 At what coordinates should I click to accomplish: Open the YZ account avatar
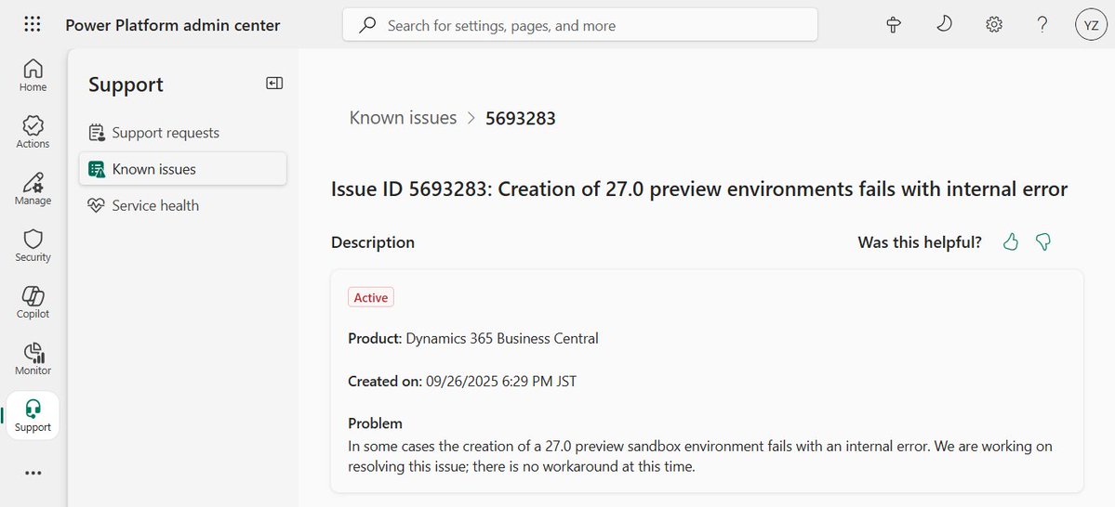point(1091,25)
